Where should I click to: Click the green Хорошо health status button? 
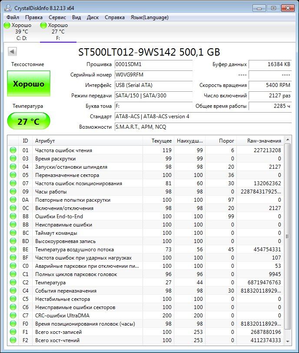point(29,83)
